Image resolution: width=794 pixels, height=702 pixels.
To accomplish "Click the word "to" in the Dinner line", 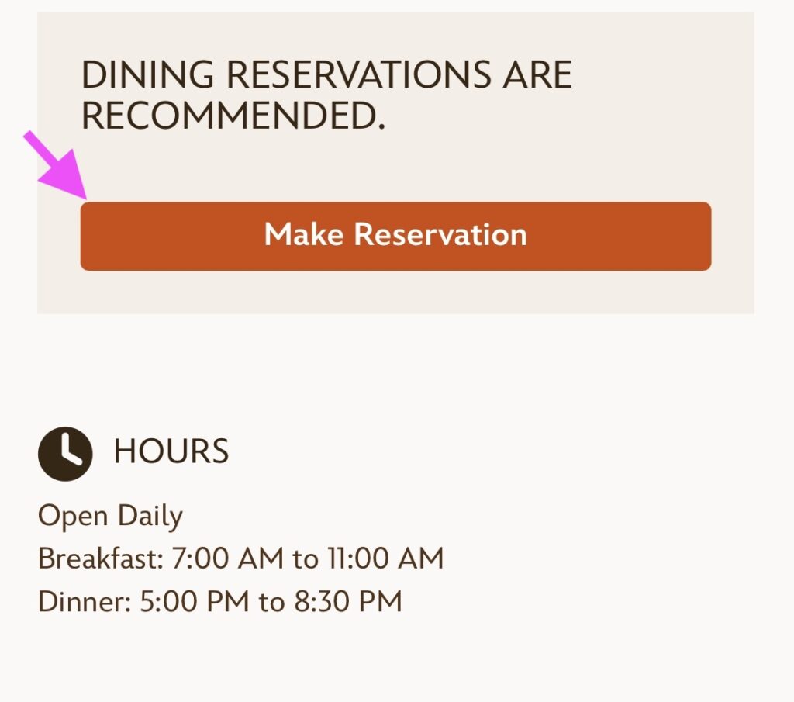I will [271, 603].
